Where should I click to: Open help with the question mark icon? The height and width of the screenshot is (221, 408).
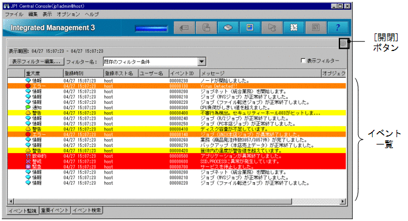coord(338,27)
